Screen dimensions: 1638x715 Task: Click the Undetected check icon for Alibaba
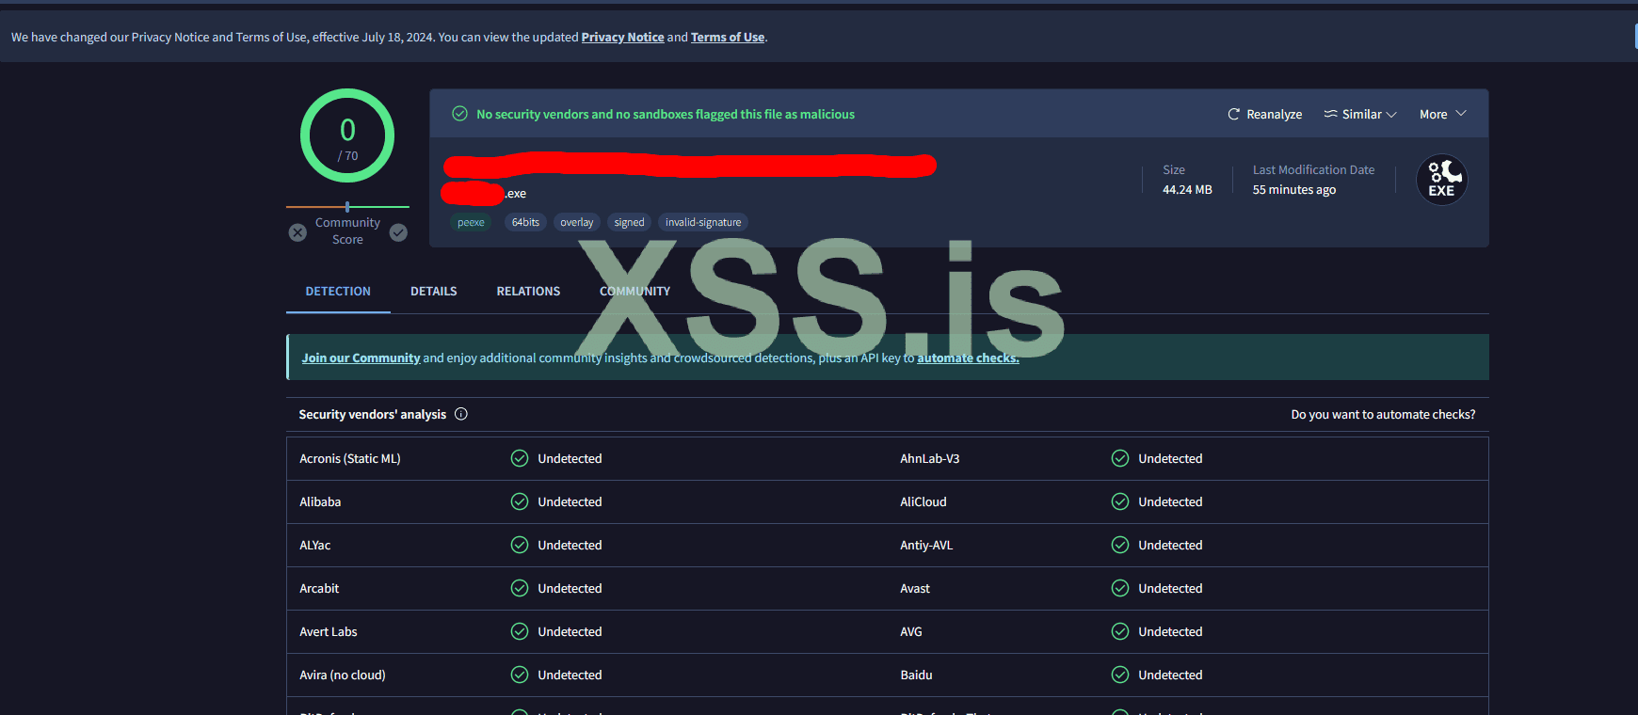tap(520, 501)
